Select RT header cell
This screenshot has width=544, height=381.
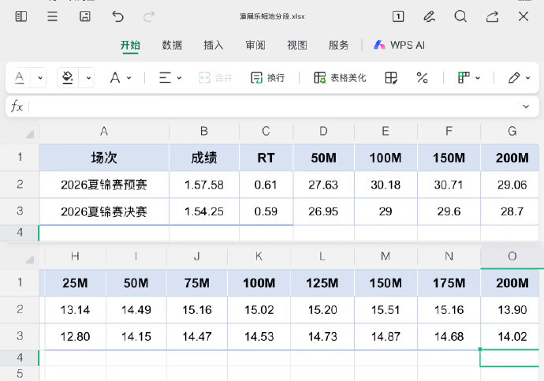click(266, 158)
